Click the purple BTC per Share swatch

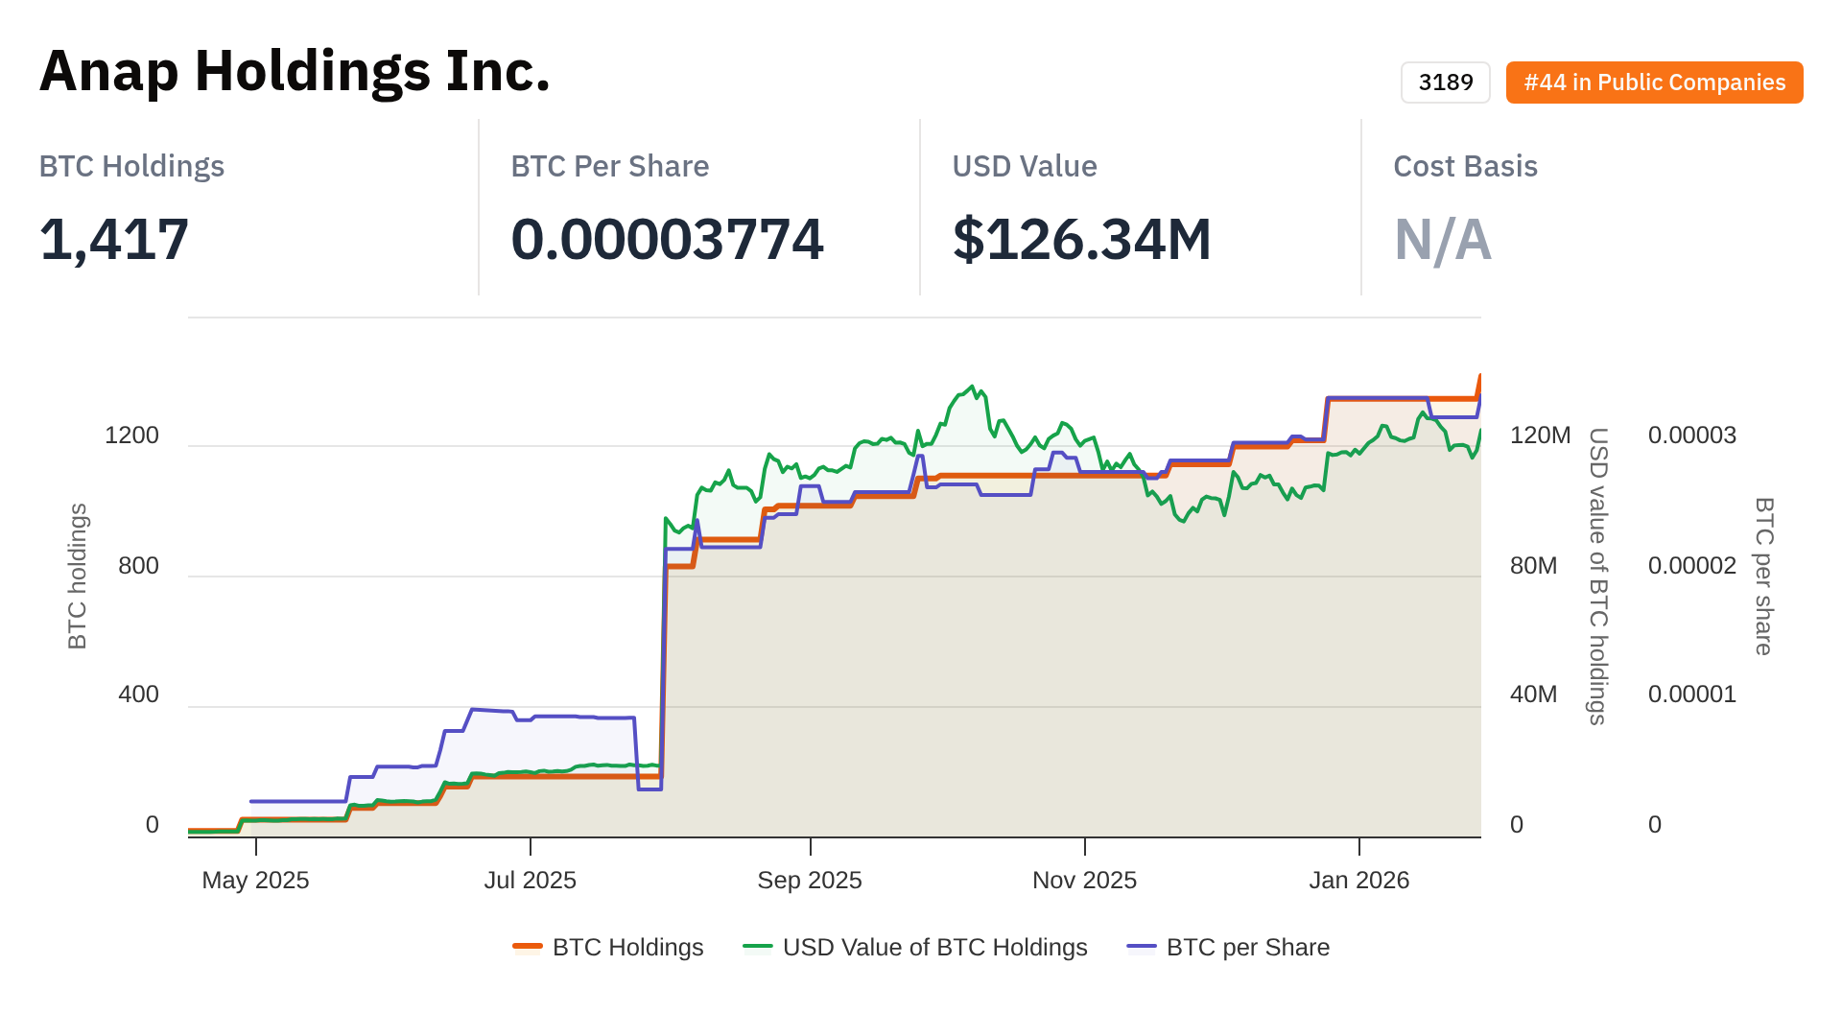1142,947
